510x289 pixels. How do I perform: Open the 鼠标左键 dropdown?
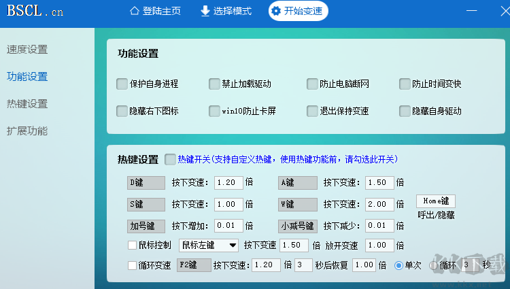click(209, 245)
